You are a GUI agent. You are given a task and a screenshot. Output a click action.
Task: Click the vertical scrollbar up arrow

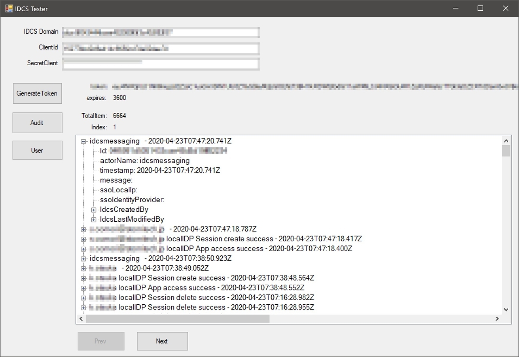506,141
